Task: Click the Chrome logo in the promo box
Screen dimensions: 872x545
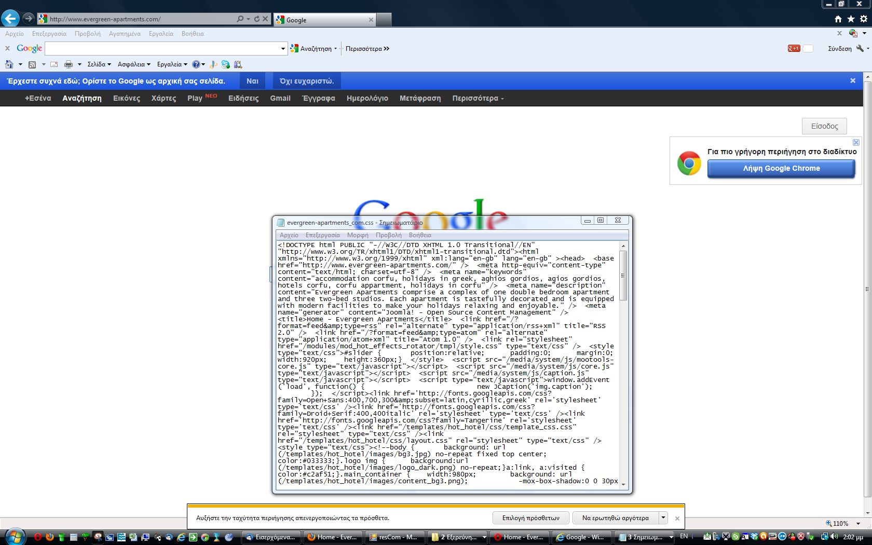Action: [689, 163]
